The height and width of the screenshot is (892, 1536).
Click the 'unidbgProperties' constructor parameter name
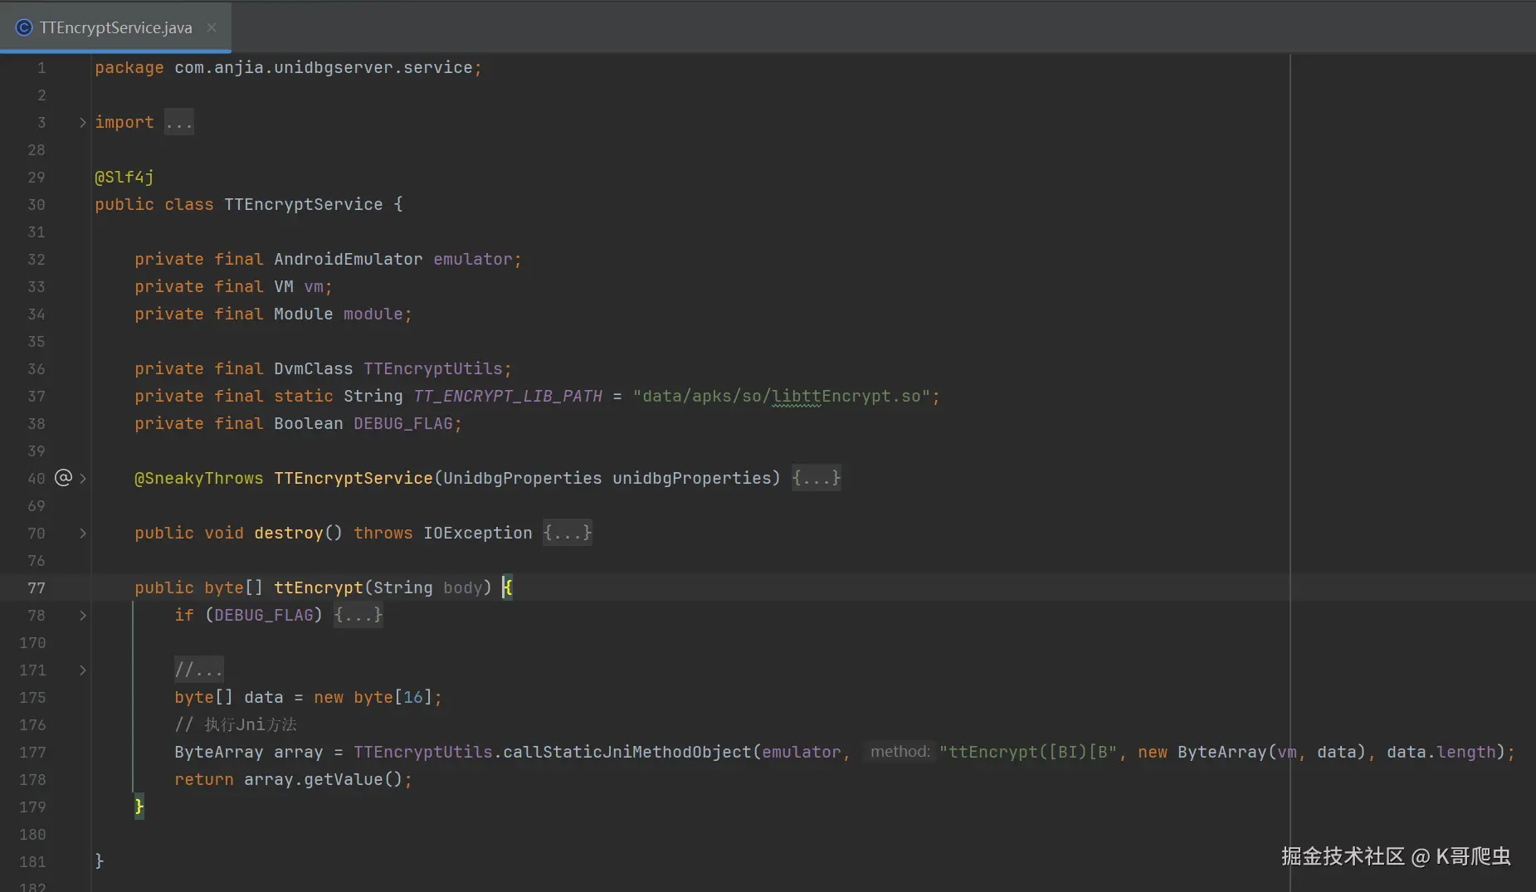click(x=692, y=478)
